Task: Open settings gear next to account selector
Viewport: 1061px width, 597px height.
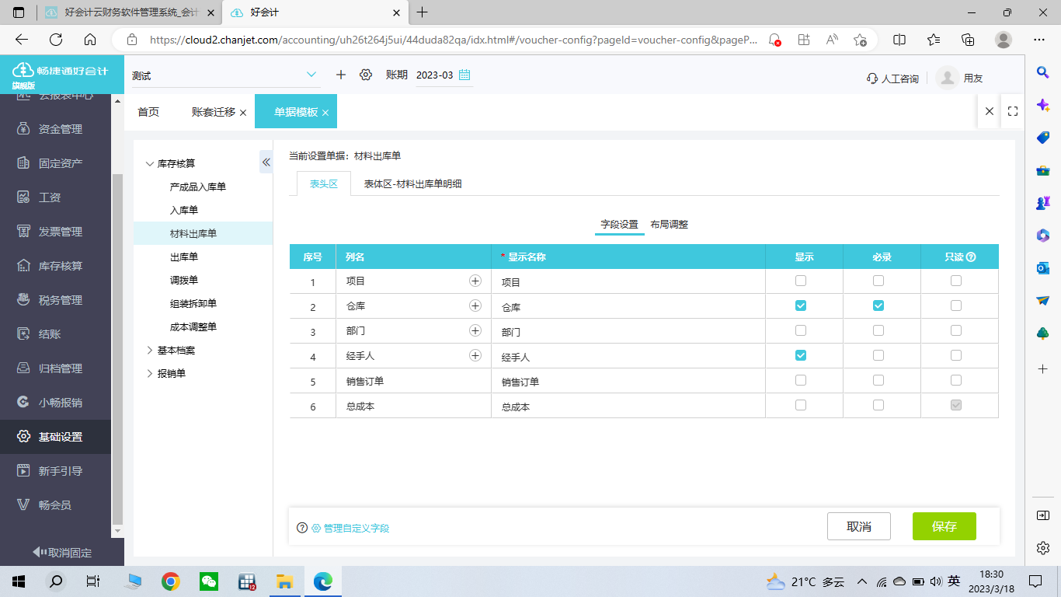Action: click(364, 75)
